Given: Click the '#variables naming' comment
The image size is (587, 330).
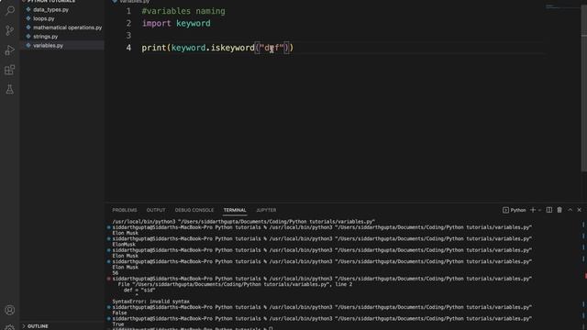Looking at the screenshot, I should [183, 11].
